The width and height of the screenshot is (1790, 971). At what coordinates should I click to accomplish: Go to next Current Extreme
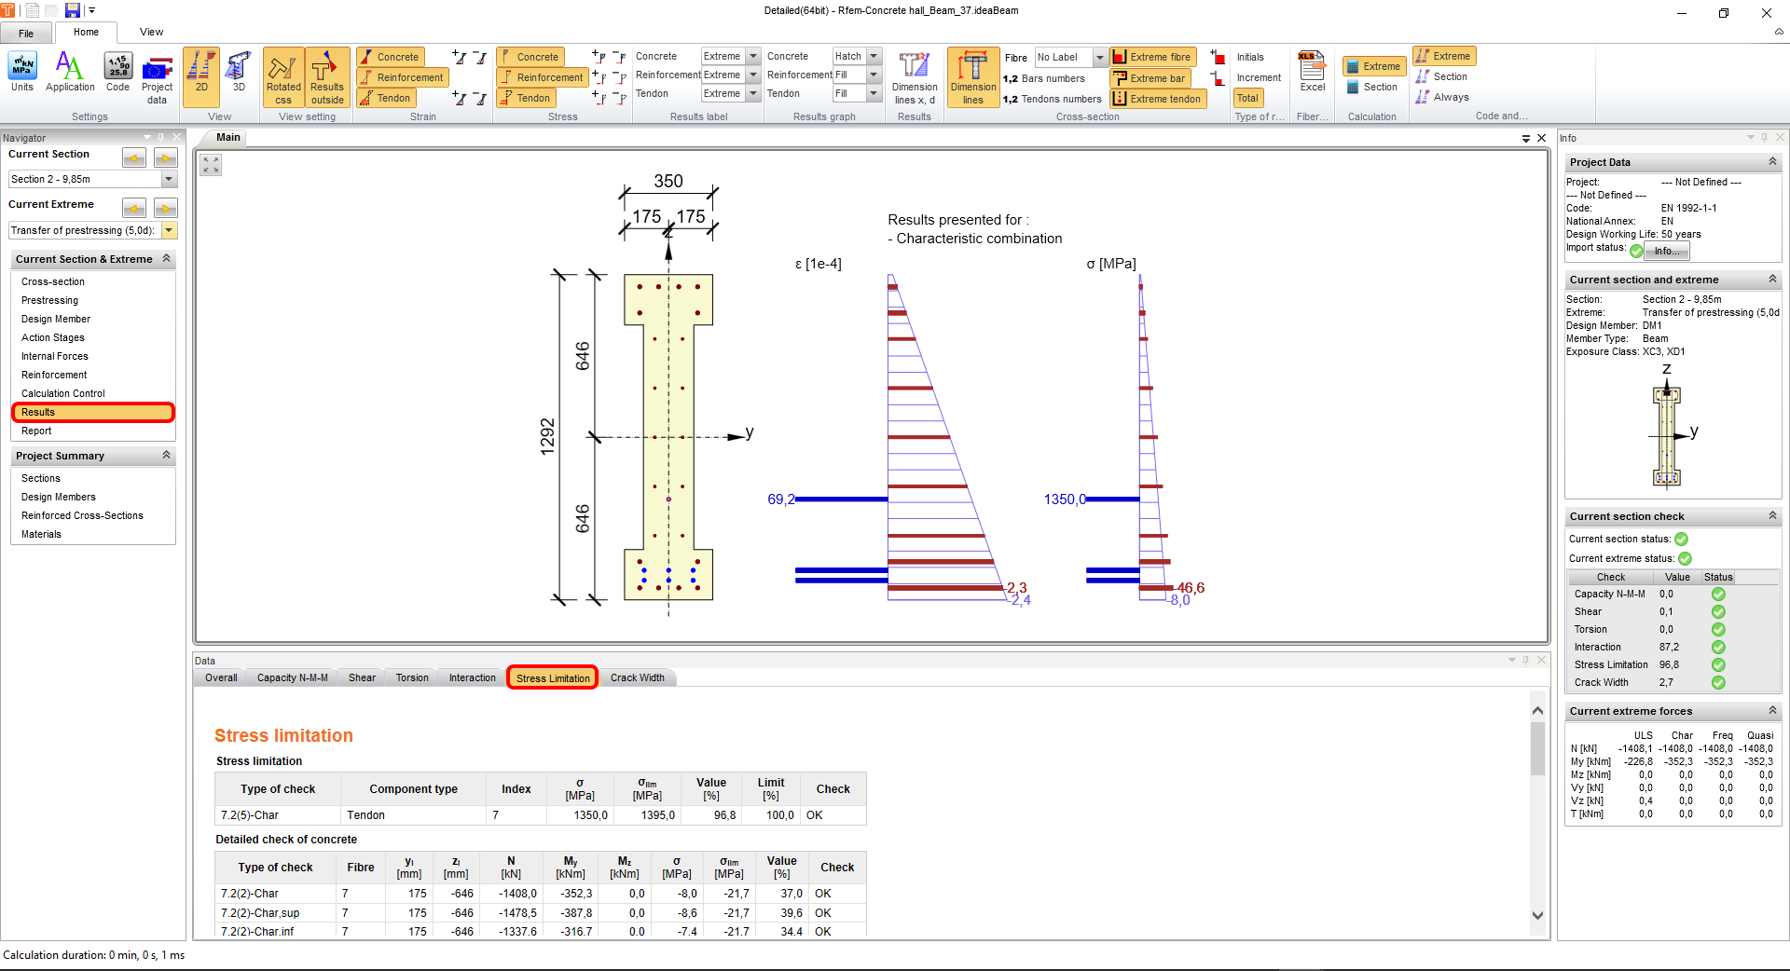coord(166,208)
